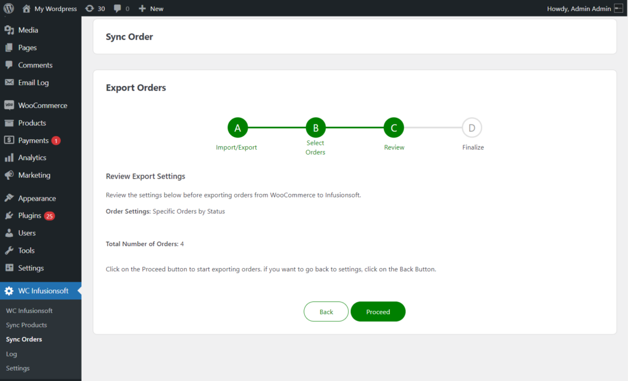
Task: Go to step A Import/Export
Action: coord(237,128)
